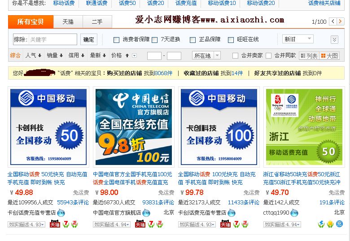
Task: Click Wangwang chat icon beside 中国电信官方旗舰店
Action: pyautogui.click(x=146, y=213)
